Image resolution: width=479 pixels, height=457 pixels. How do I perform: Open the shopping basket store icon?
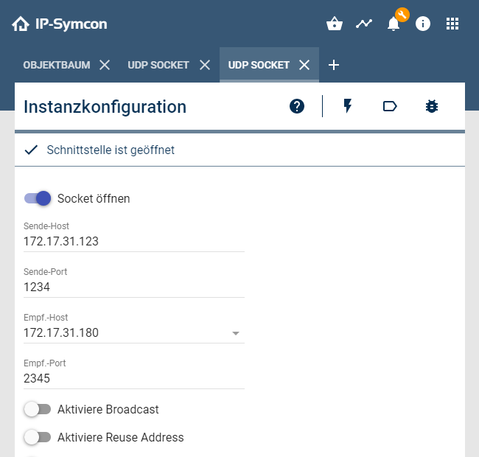pos(335,24)
